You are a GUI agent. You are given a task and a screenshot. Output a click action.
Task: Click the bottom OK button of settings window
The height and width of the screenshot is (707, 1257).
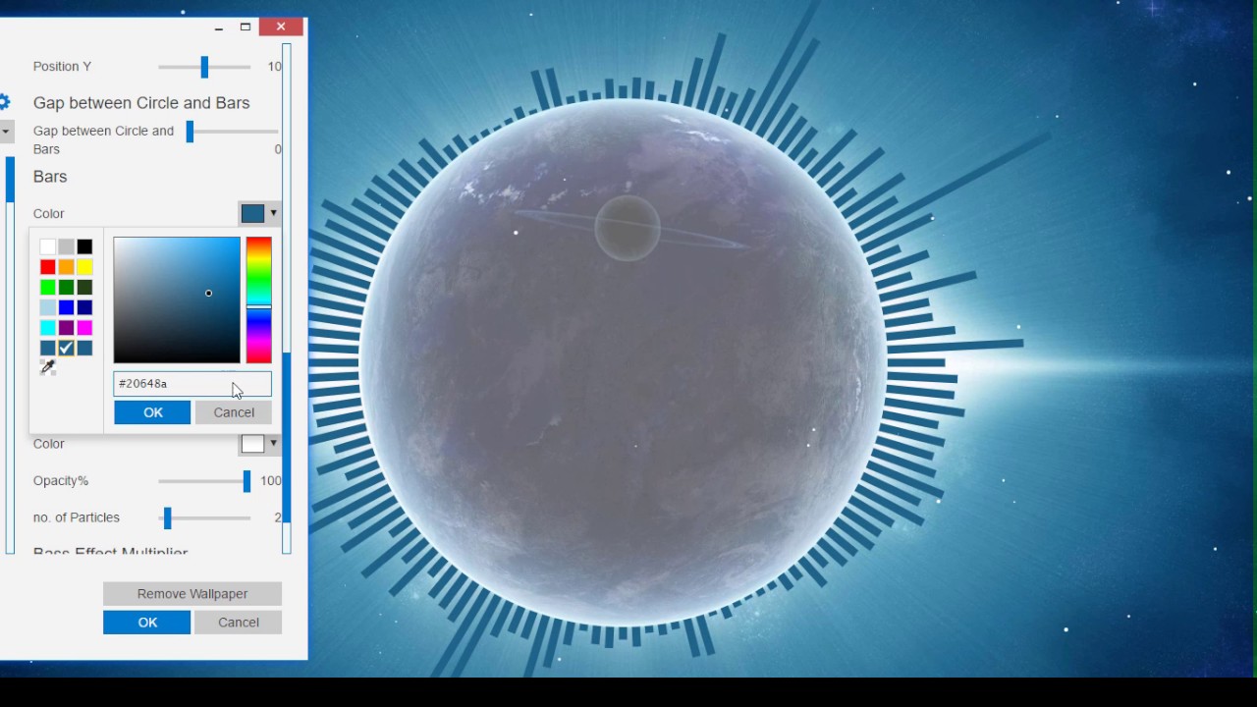[147, 623]
